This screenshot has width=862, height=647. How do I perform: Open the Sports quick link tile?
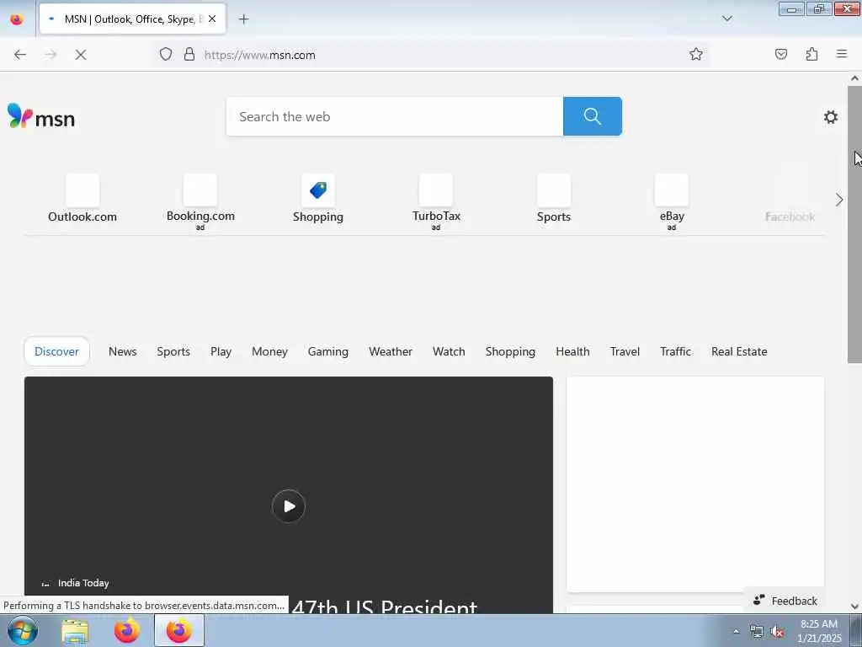coord(554,199)
